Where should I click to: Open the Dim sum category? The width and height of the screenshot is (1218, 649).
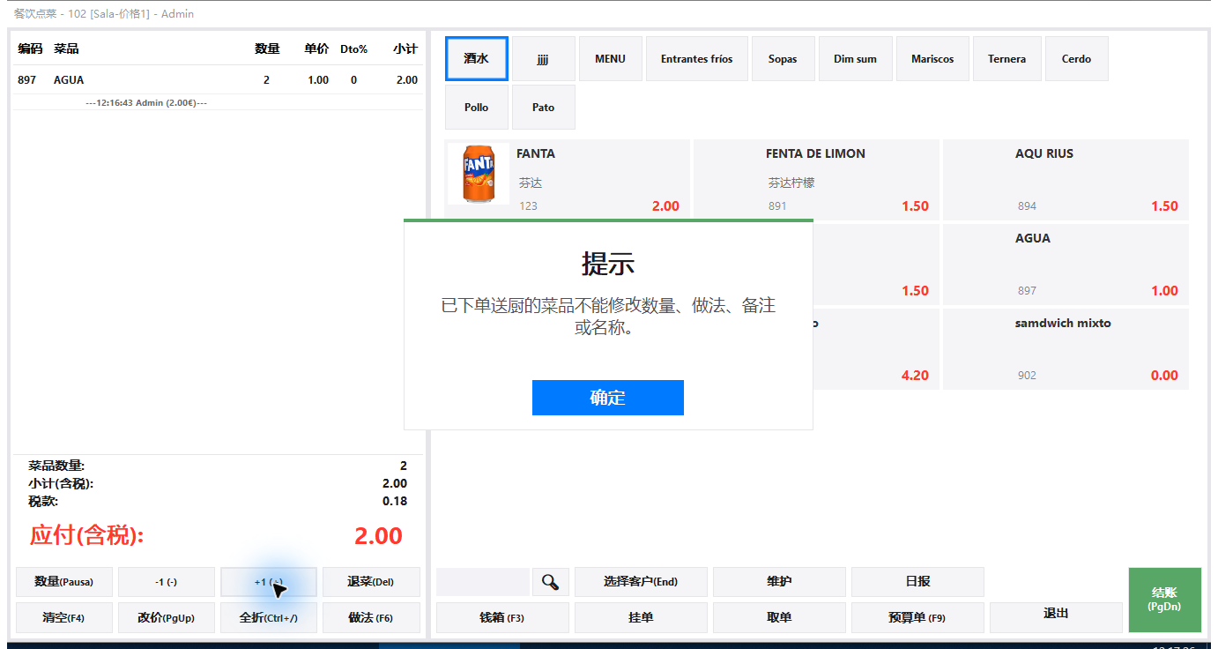click(x=856, y=59)
